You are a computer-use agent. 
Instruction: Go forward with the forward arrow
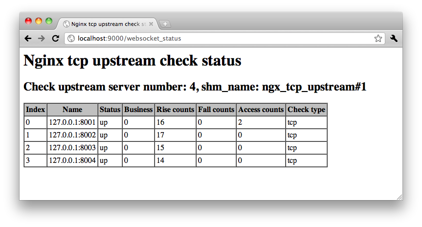[x=42, y=39]
